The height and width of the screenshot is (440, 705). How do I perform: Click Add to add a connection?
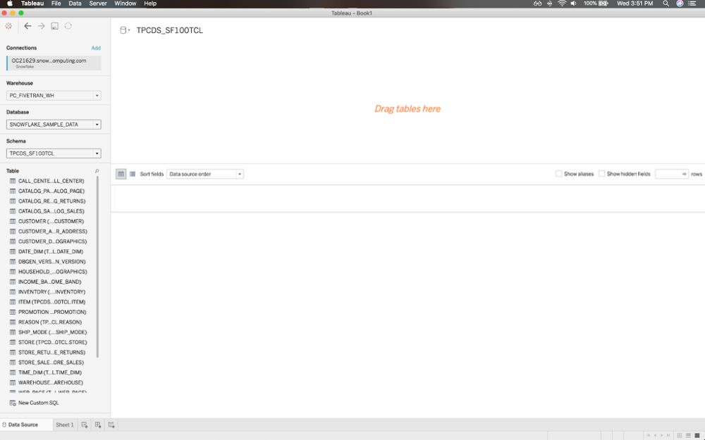point(96,48)
